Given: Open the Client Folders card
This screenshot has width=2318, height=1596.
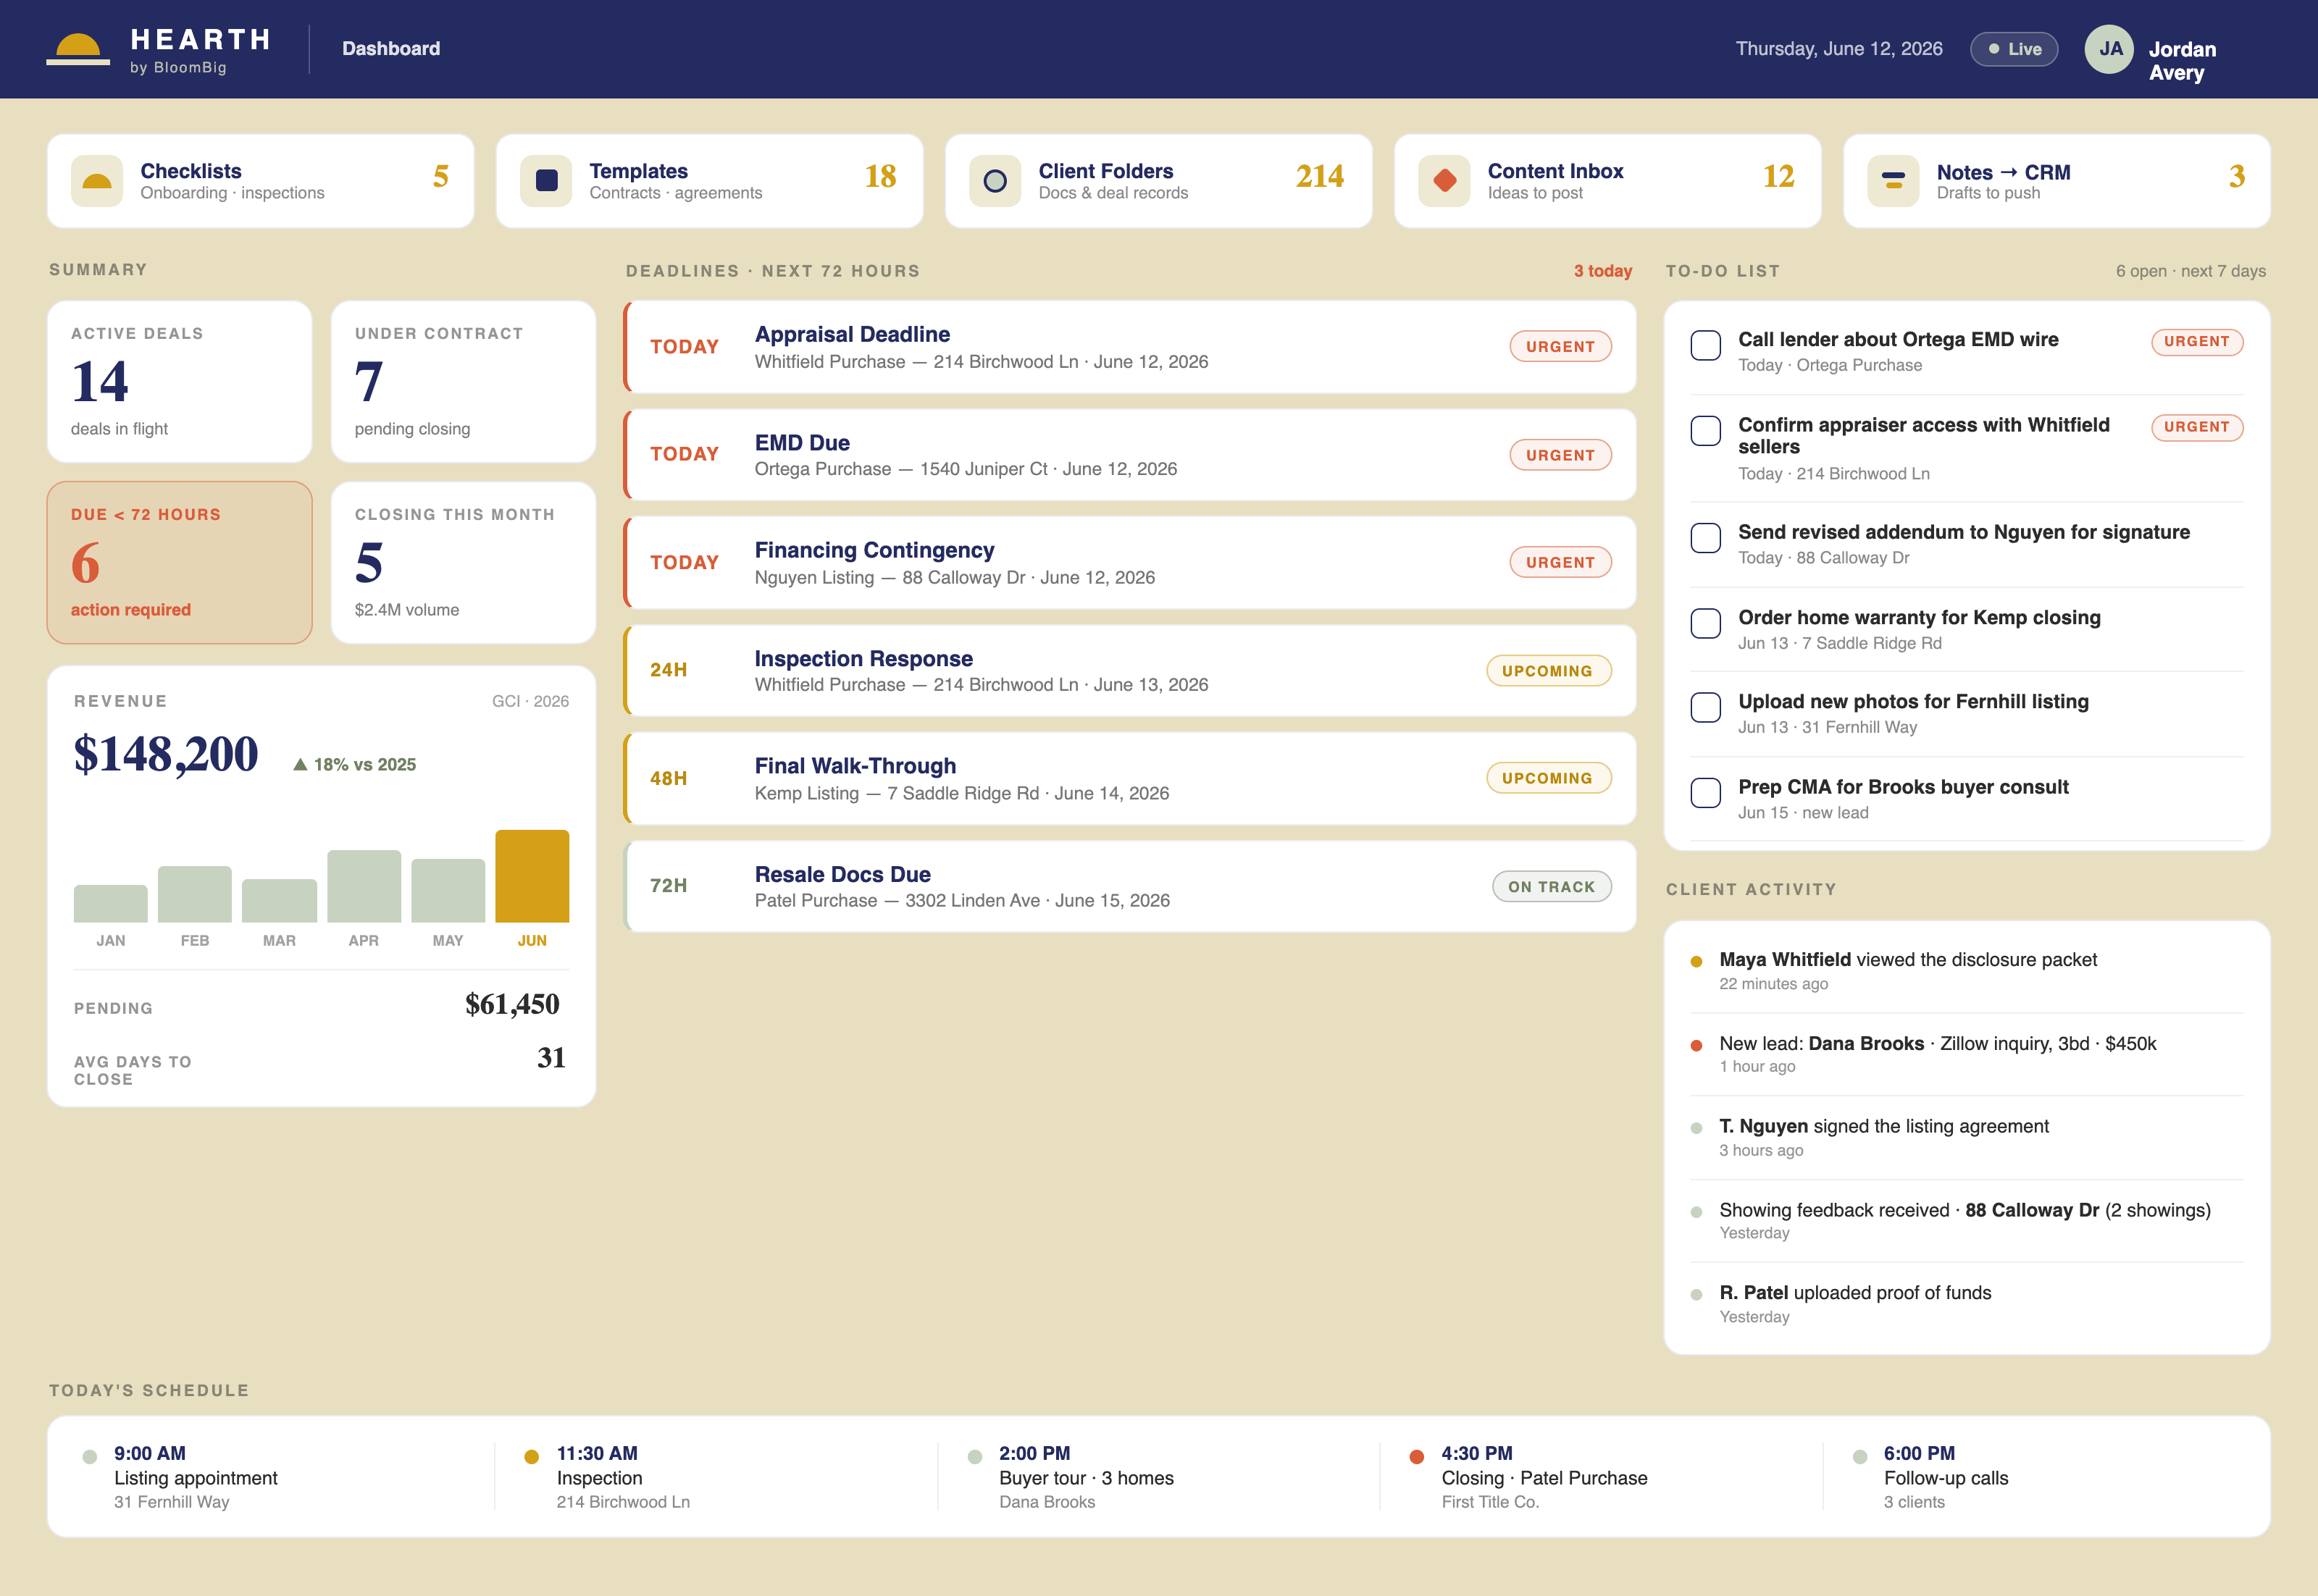Looking at the screenshot, I should [1160, 181].
